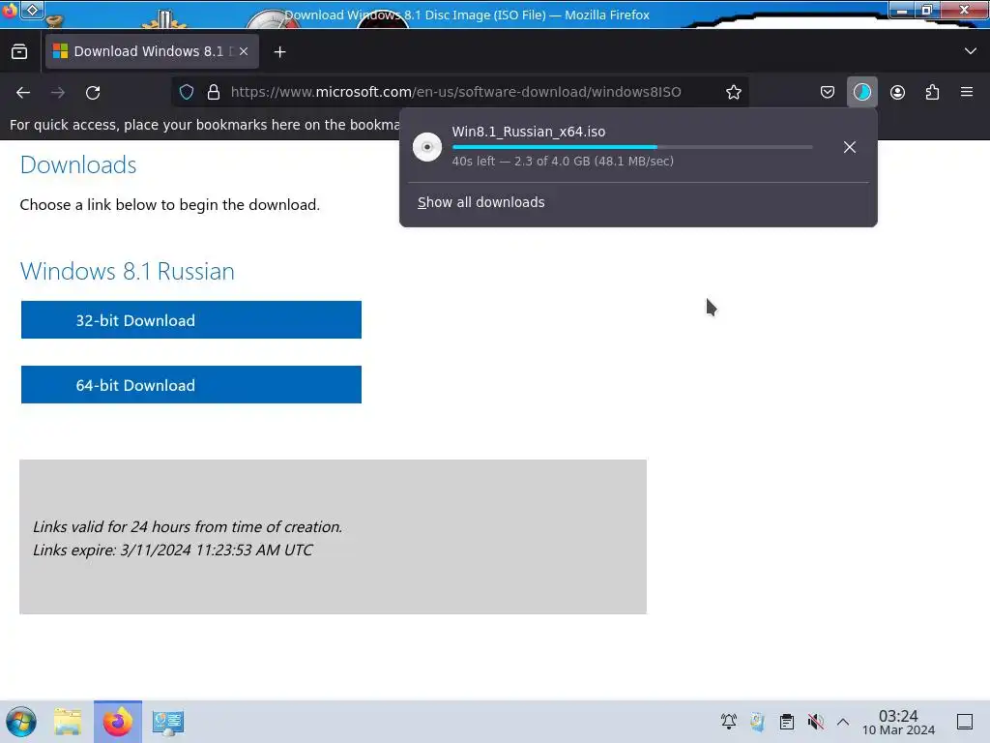Click the Win8.1_Russian_x64.iso file name

pos(529,132)
